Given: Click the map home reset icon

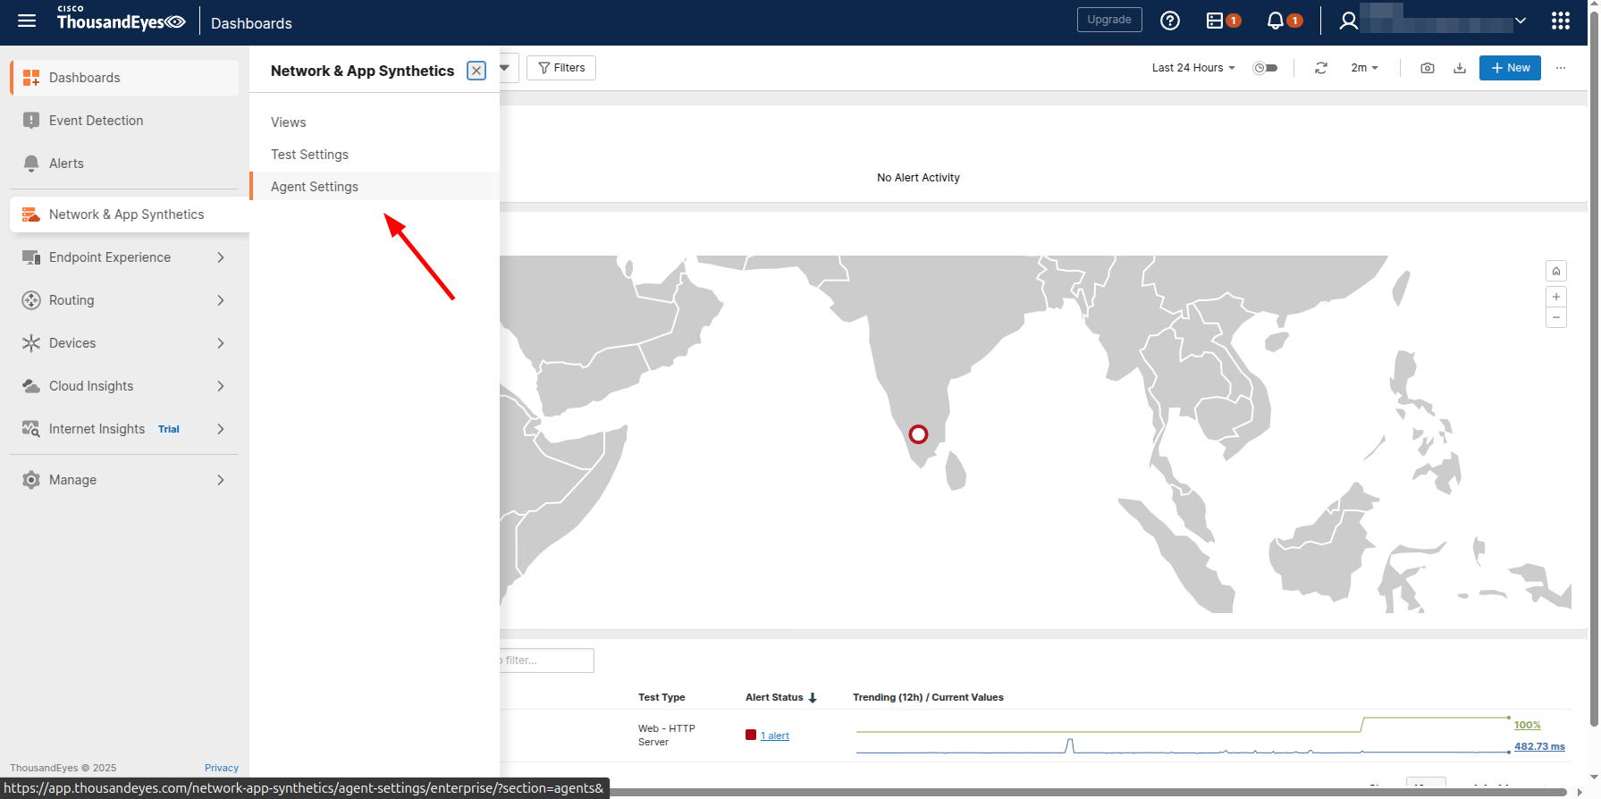Looking at the screenshot, I should point(1555,271).
